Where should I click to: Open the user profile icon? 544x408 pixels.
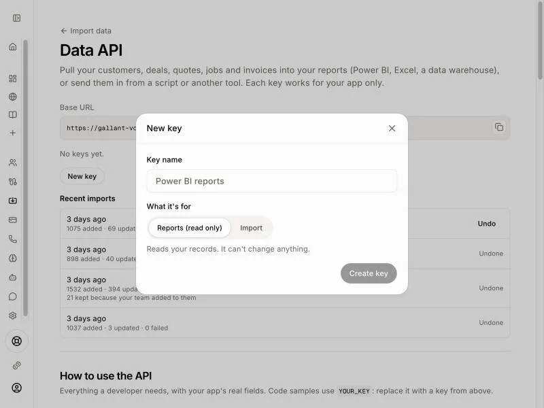[x=16, y=388]
